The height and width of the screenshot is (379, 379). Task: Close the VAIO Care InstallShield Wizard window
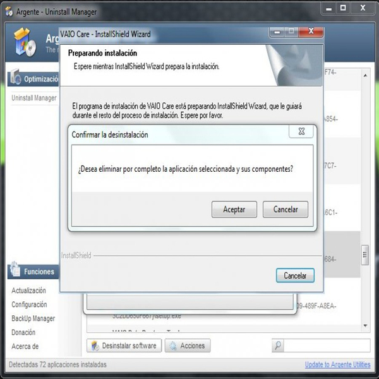click(311, 32)
